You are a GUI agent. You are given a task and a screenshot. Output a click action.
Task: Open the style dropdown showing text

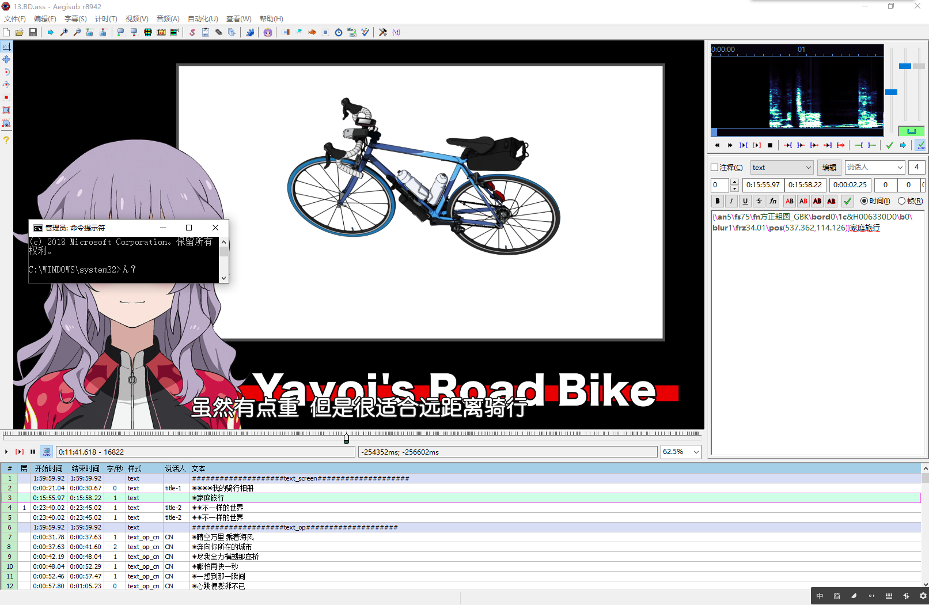(782, 168)
